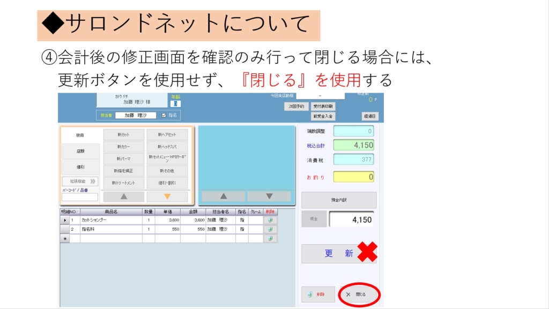Click the 金額 column header
This screenshot has height=309, width=549.
point(193,212)
